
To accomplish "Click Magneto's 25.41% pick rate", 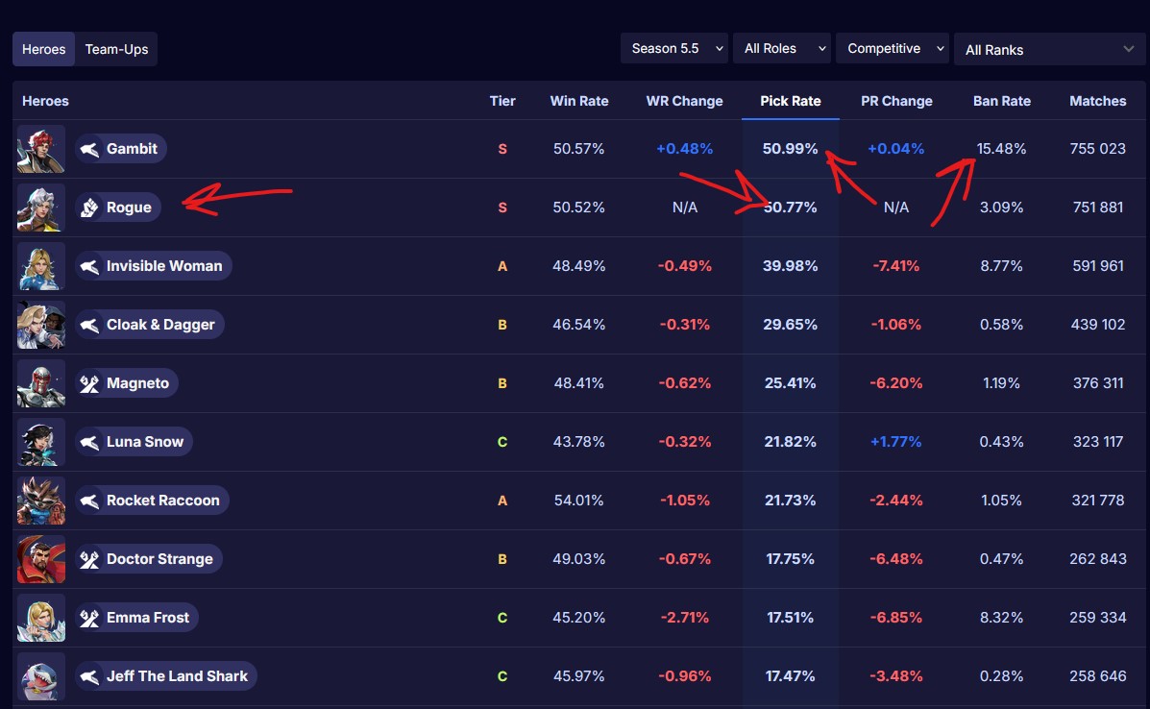I will point(790,383).
